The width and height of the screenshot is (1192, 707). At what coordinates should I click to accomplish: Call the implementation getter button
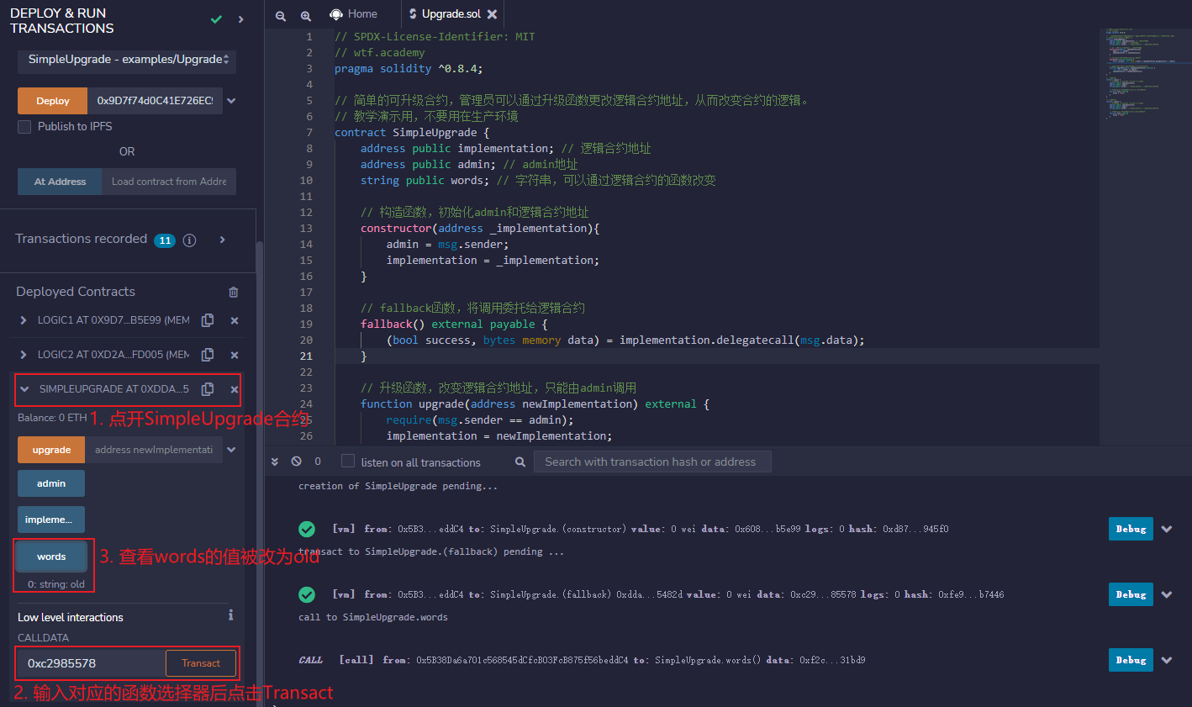[51, 520]
